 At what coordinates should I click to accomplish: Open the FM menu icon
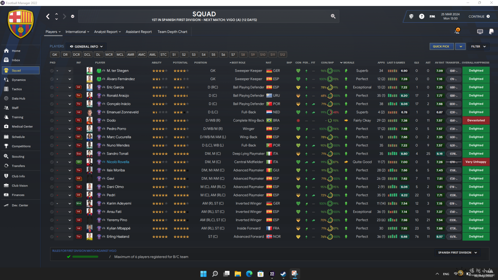point(432,16)
